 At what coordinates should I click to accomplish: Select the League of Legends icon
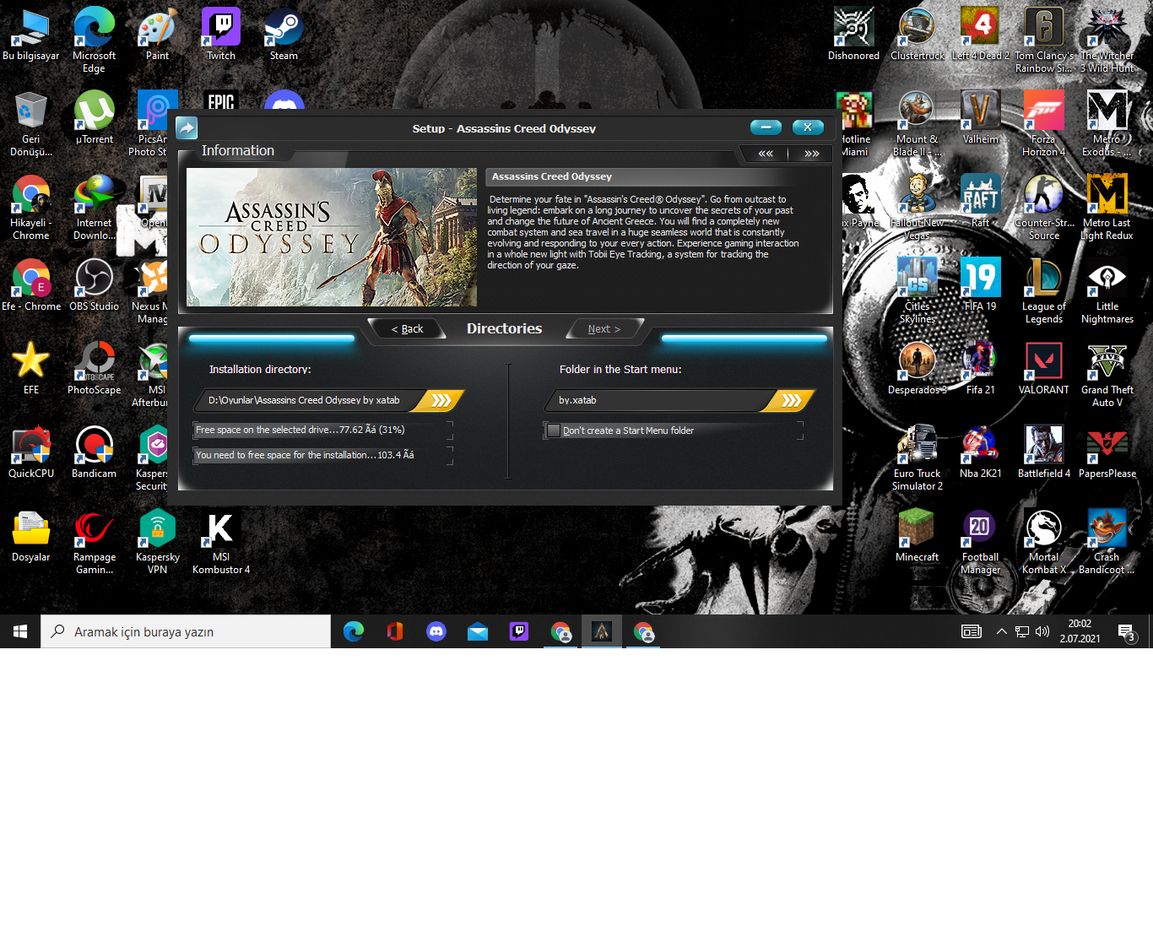coord(1044,291)
